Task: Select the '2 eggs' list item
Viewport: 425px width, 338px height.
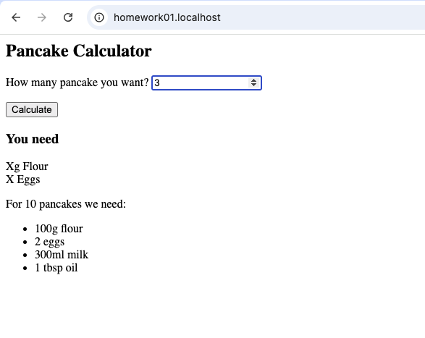Action: pos(50,242)
